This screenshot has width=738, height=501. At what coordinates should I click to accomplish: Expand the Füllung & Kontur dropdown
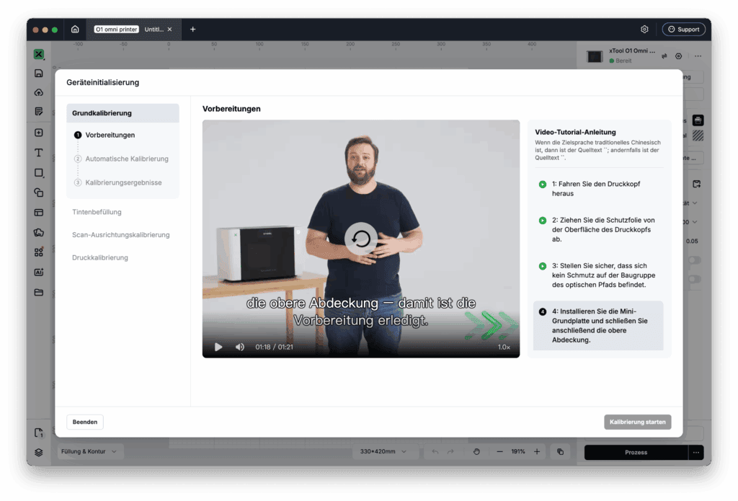tap(89, 451)
